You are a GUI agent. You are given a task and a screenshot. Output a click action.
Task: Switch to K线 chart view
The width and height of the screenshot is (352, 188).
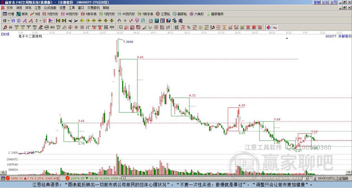click(35, 14)
